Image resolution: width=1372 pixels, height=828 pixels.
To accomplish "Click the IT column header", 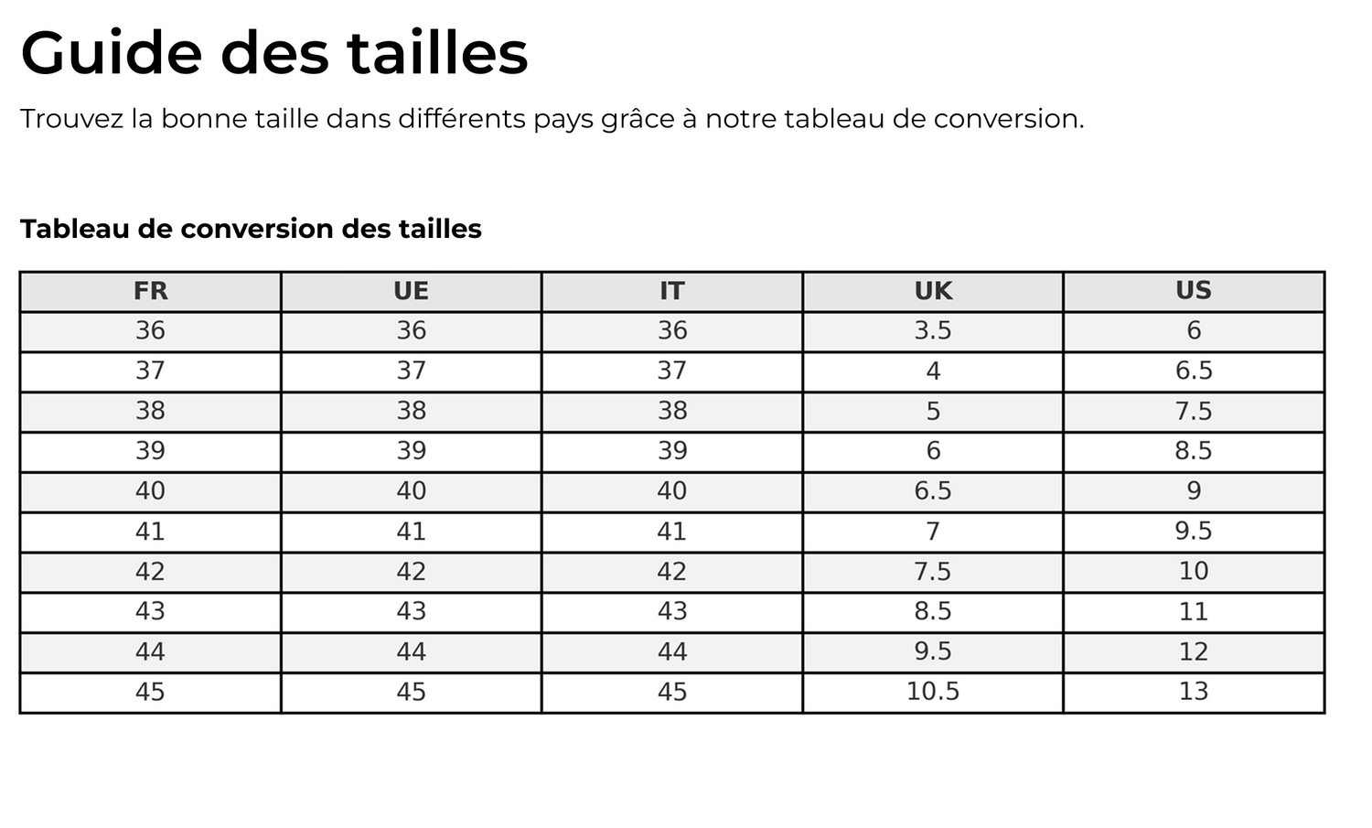I will coord(671,291).
